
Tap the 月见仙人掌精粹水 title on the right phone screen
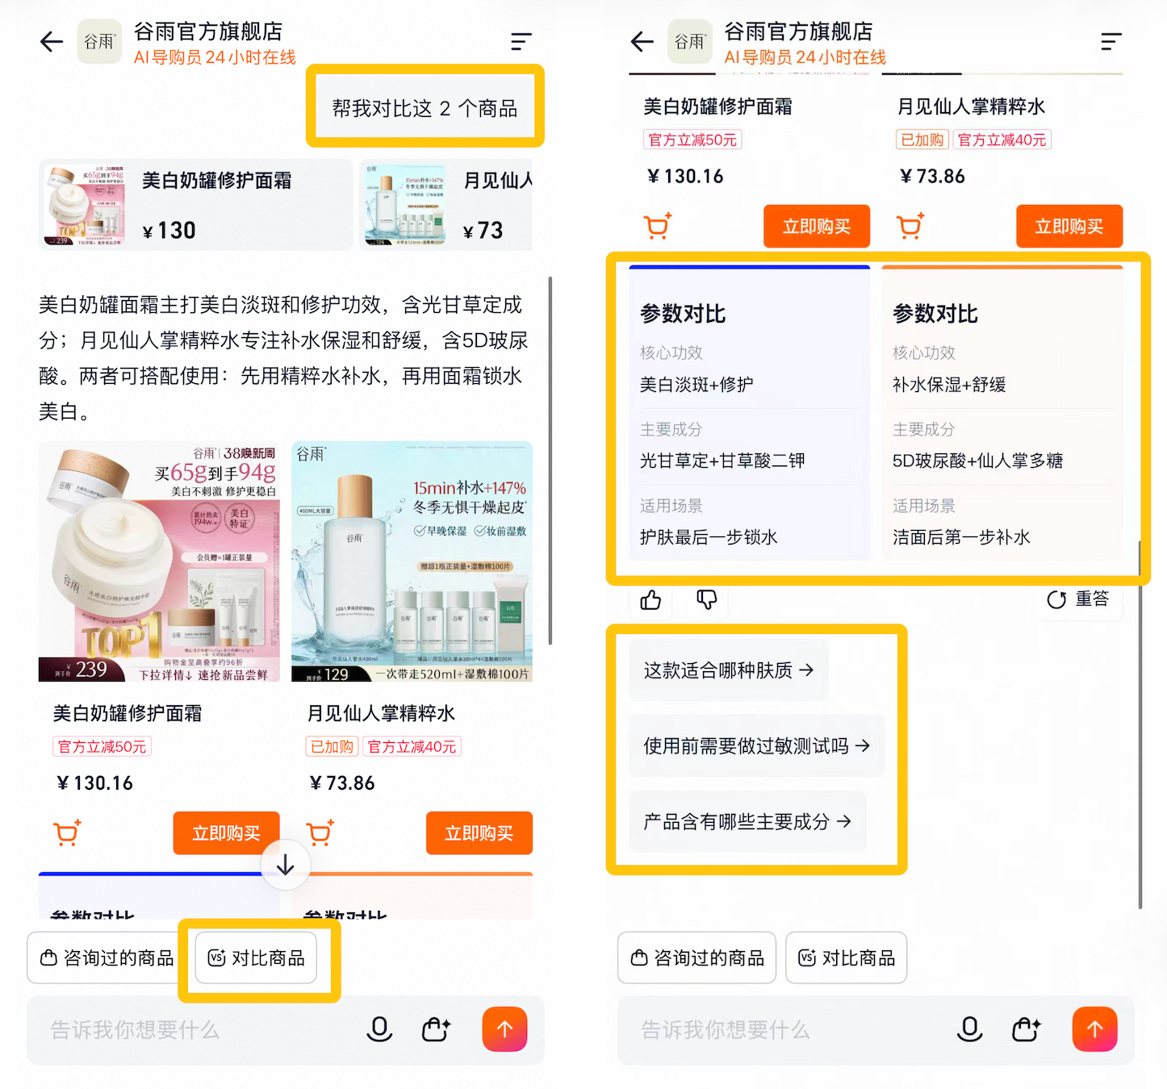(x=971, y=106)
